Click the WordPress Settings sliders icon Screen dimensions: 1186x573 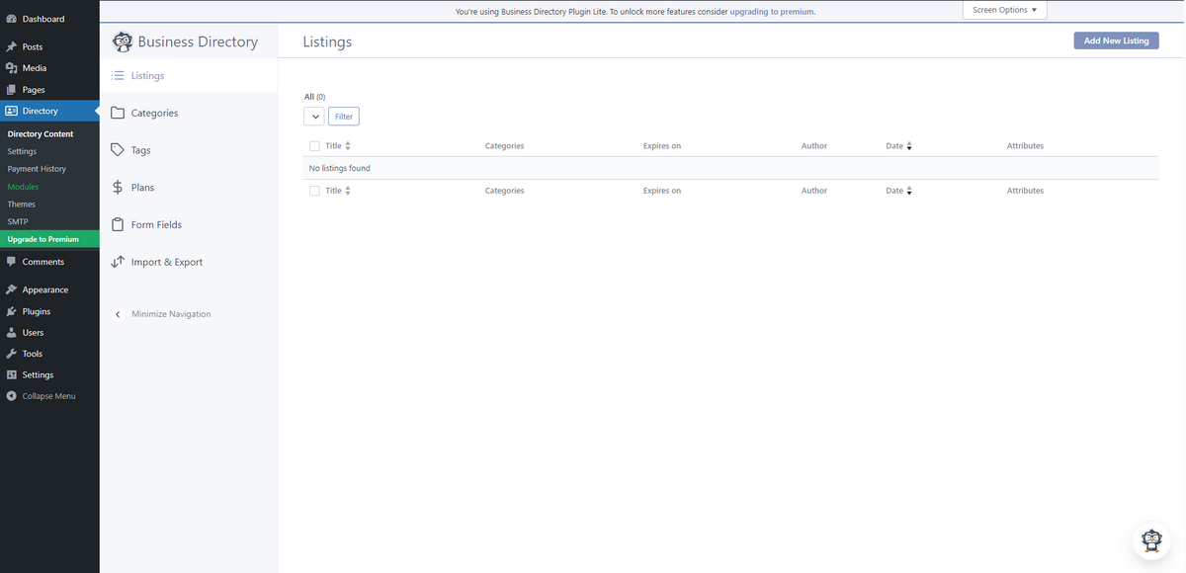pos(11,374)
